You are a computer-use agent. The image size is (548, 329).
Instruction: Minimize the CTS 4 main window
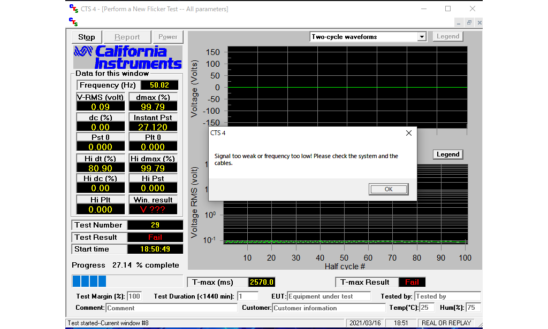(424, 9)
